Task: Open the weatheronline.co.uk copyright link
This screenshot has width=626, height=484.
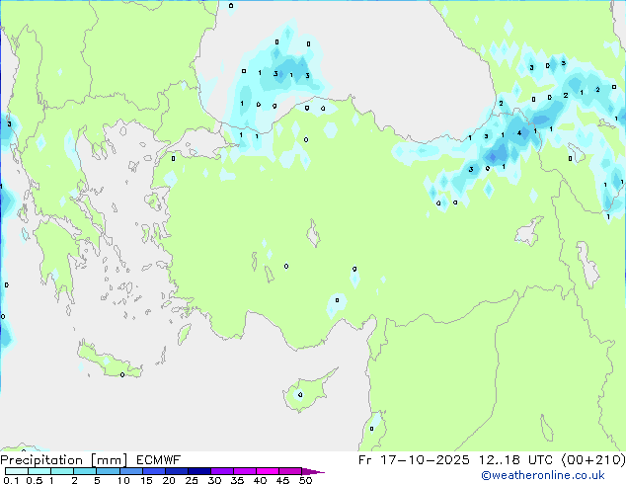Action: coord(542,475)
